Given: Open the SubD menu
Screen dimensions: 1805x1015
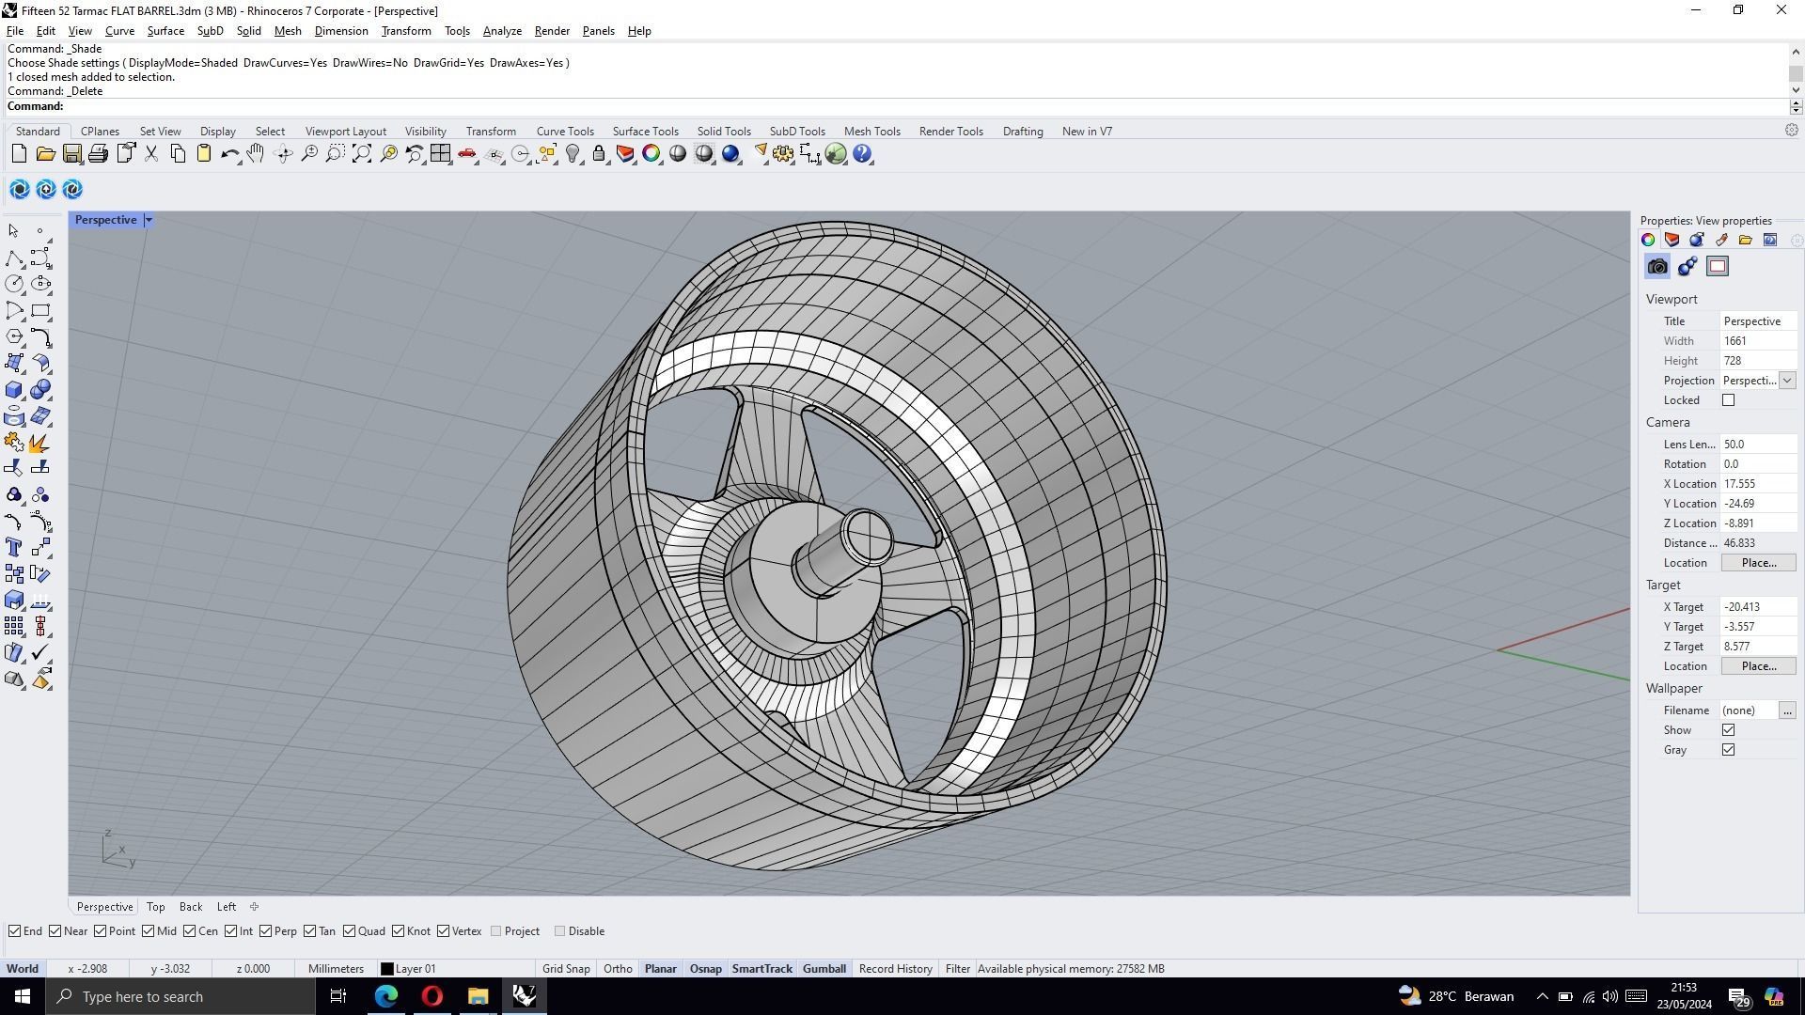Looking at the screenshot, I should pos(210,31).
